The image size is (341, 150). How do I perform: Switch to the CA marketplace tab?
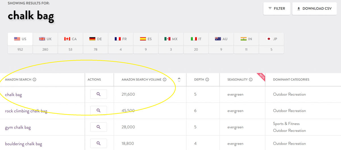point(70,39)
